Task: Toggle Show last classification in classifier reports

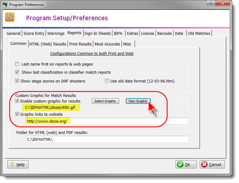Action: pyautogui.click(x=17, y=72)
